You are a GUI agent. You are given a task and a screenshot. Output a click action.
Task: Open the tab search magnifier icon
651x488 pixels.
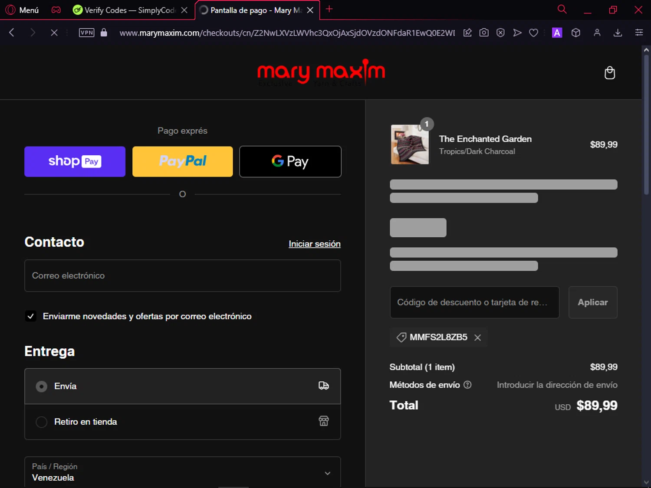[x=562, y=10]
